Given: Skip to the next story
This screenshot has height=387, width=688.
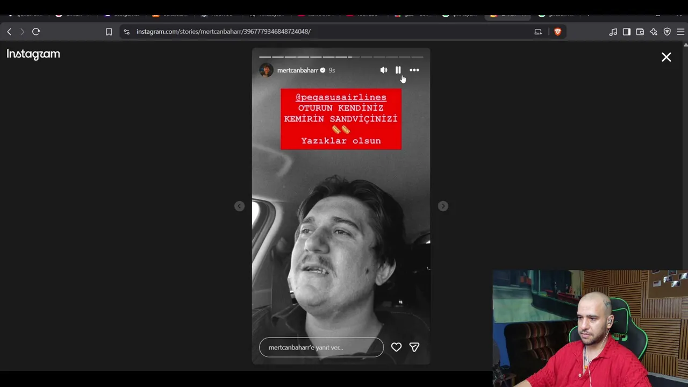Looking at the screenshot, I should click(x=443, y=206).
